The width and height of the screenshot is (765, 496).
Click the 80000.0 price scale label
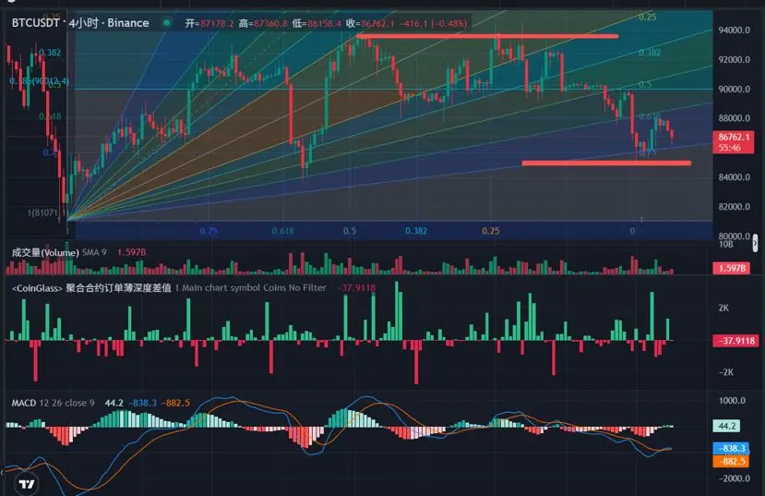(735, 236)
